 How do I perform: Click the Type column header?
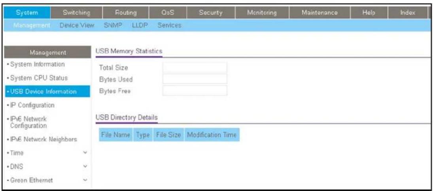143,135
